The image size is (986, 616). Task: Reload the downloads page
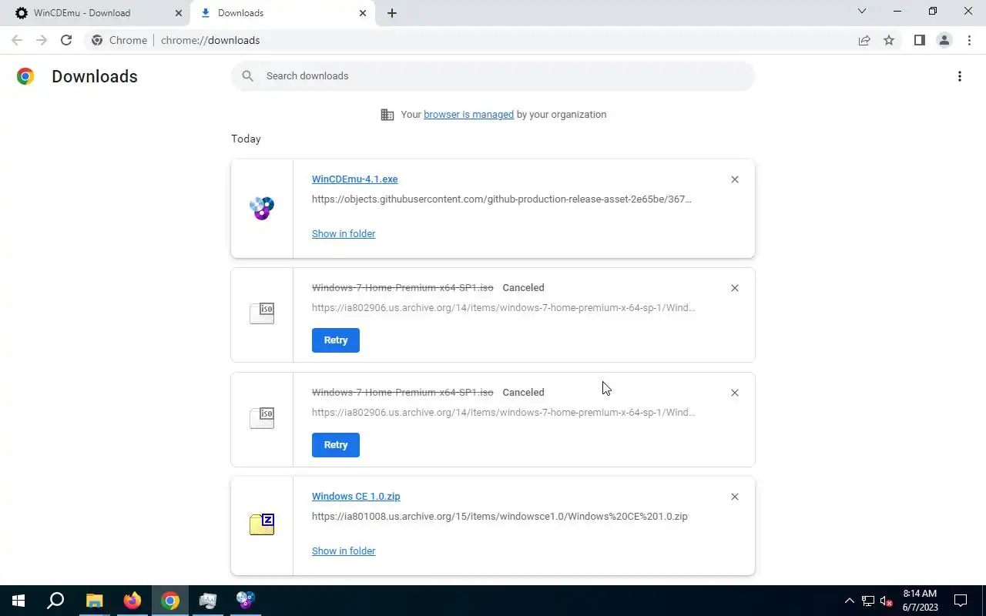[66, 40]
